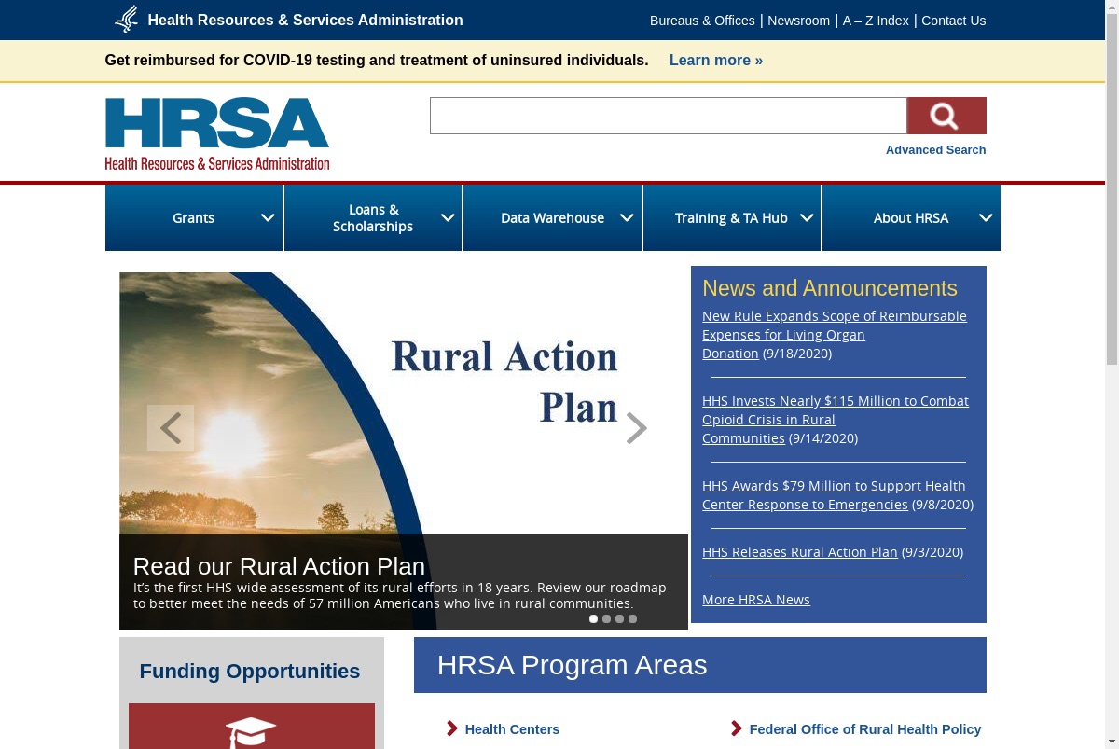The image size is (1119, 749).
Task: Open Data Warehouse navigation item
Action: pyautogui.click(x=552, y=217)
